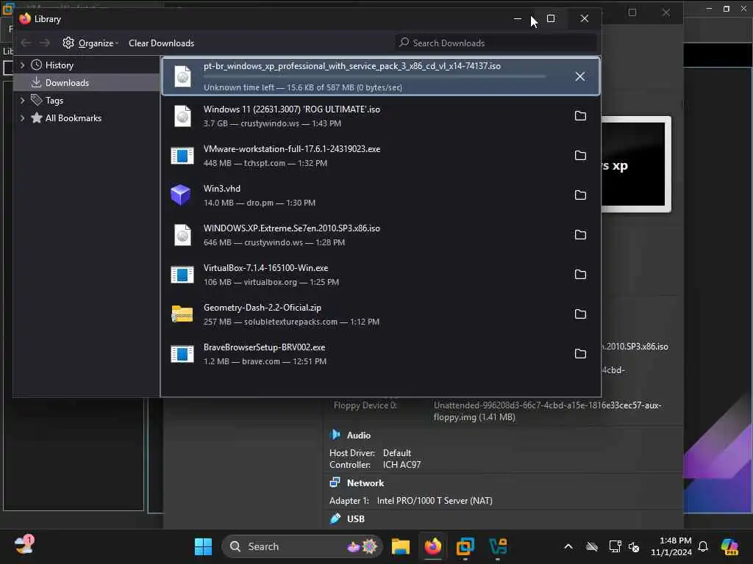Switch to VMware Workstation on the taskbar
The width and height of the screenshot is (753, 564).
tap(465, 546)
